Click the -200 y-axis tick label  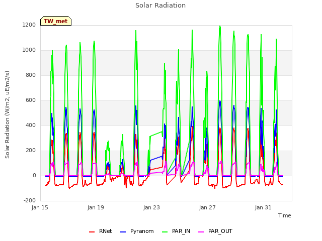point(30,201)
